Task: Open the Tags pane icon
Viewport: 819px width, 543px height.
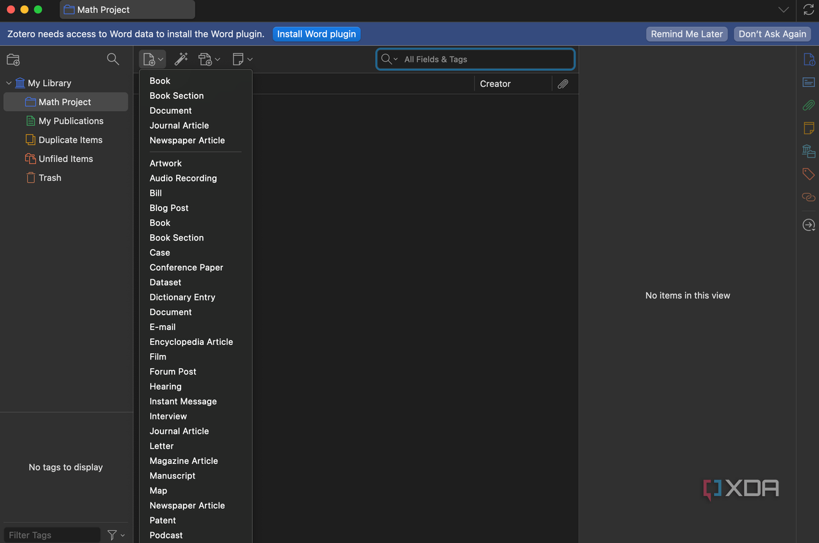Action: pyautogui.click(x=809, y=174)
